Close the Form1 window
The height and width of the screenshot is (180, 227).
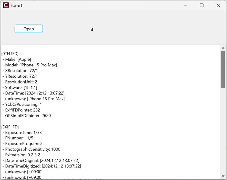coord(218,5)
